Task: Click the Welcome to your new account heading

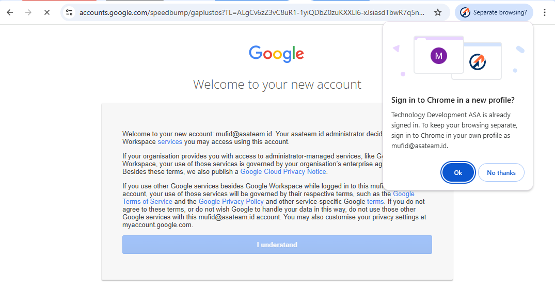Action: [x=277, y=84]
